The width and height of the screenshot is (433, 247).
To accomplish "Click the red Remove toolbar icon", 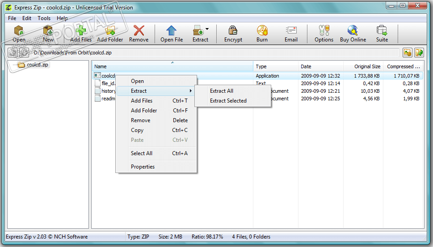I will click(139, 31).
